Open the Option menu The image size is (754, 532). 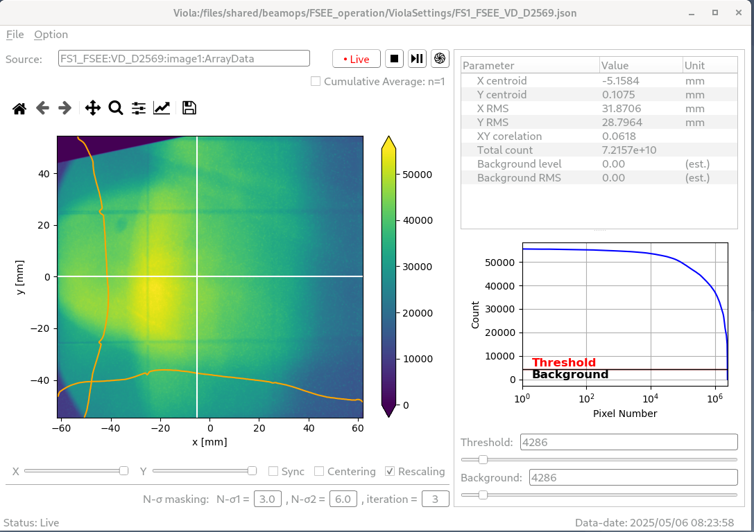(51, 35)
